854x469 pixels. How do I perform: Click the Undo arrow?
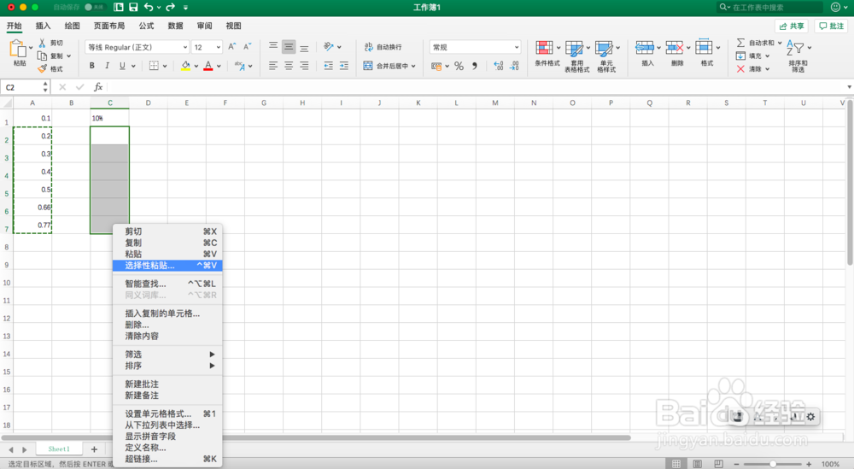coord(149,7)
